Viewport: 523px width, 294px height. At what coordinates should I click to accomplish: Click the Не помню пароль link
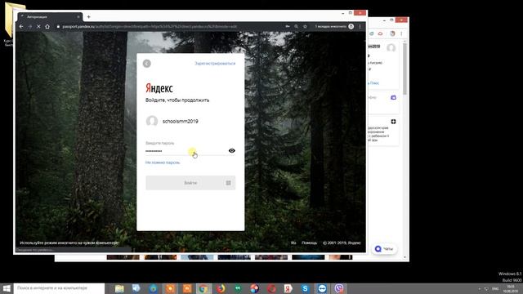[x=163, y=163]
